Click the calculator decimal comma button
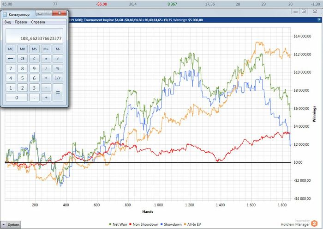The width and height of the screenshot is (323, 229). [x=34, y=98]
